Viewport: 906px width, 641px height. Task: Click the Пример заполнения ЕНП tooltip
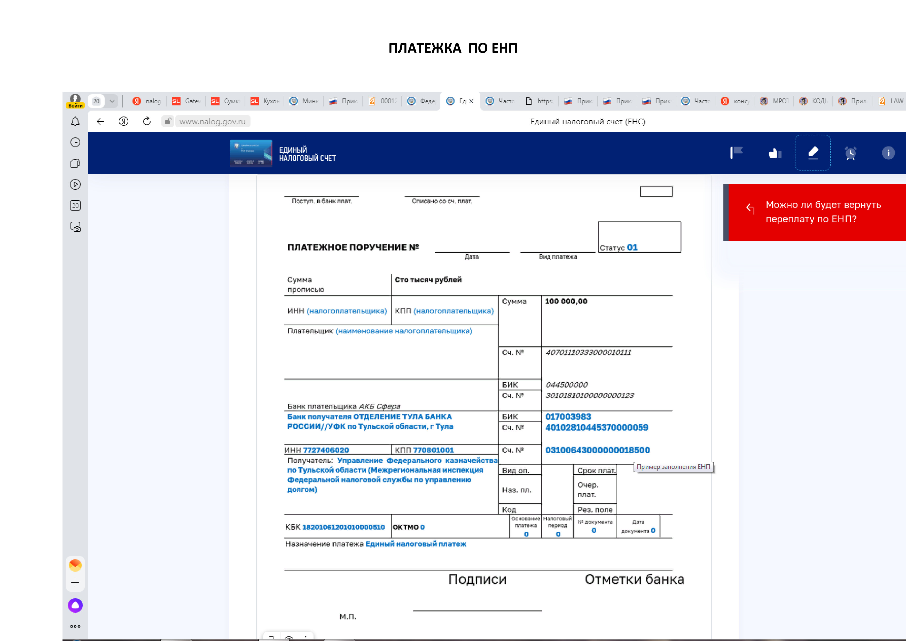[x=673, y=467]
